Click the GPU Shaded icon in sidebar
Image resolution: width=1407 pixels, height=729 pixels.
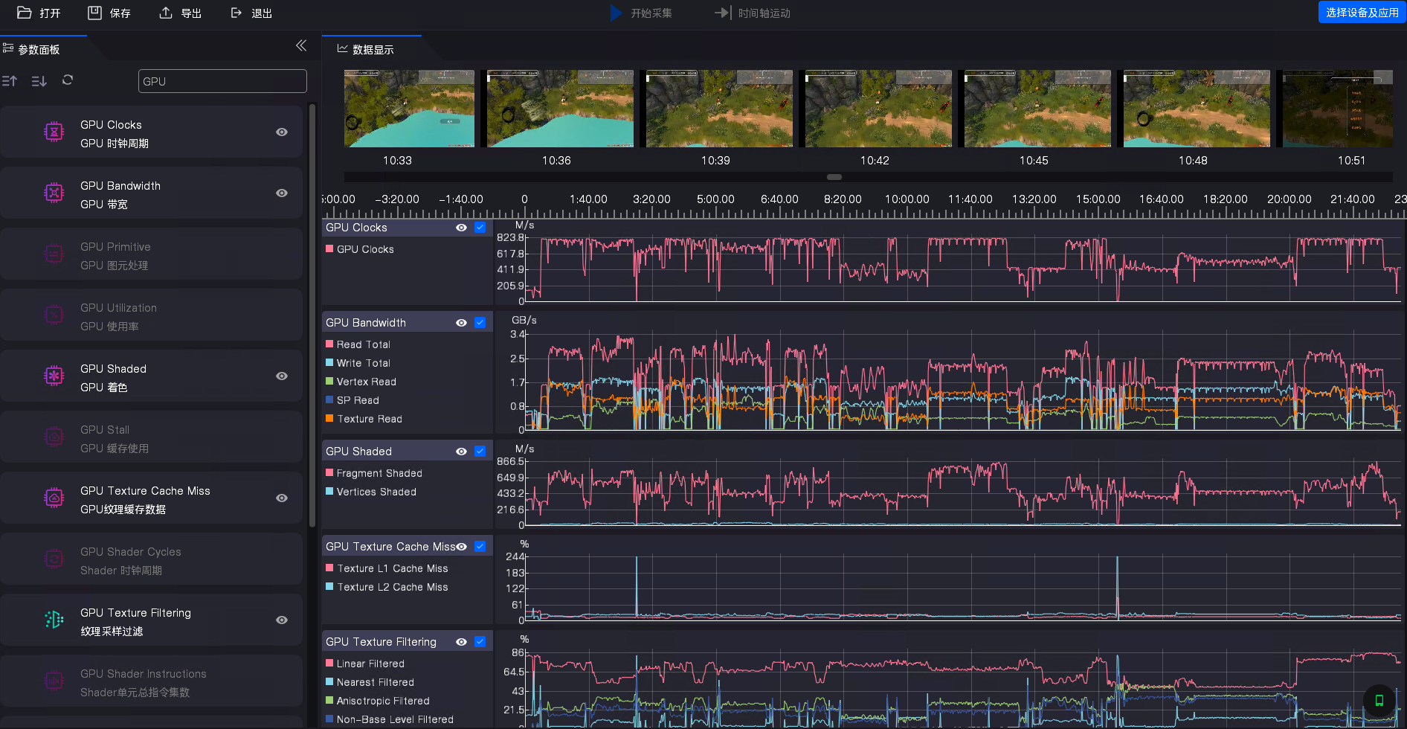pos(54,376)
